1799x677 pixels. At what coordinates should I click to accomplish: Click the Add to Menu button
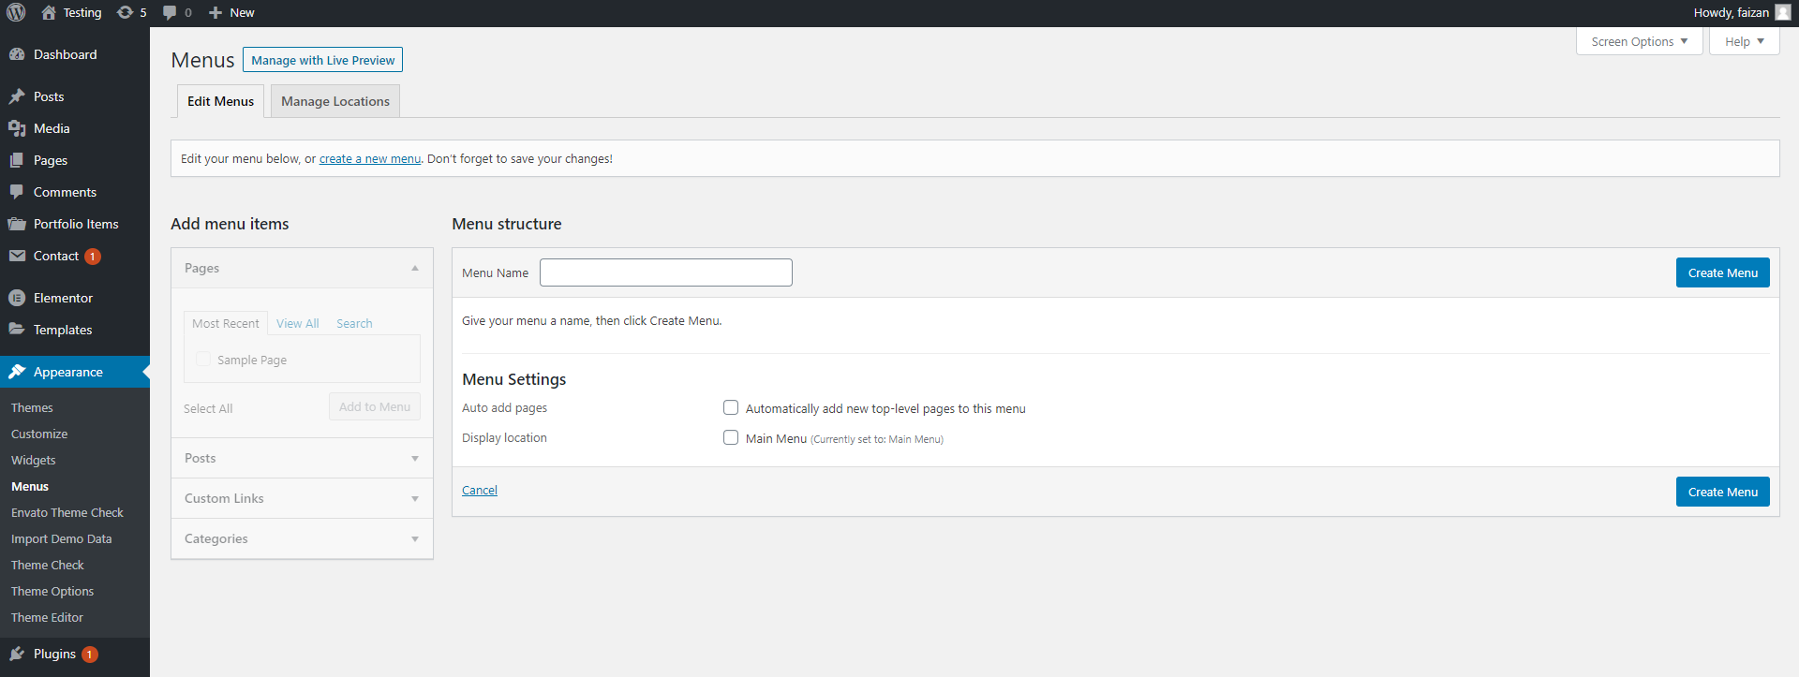tap(375, 406)
